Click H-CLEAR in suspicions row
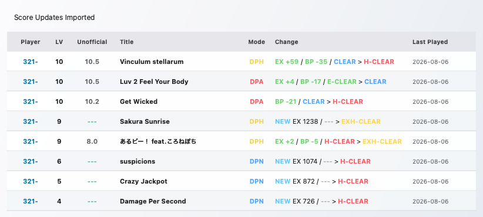Viewport: 483px width, 217px height. click(355, 162)
